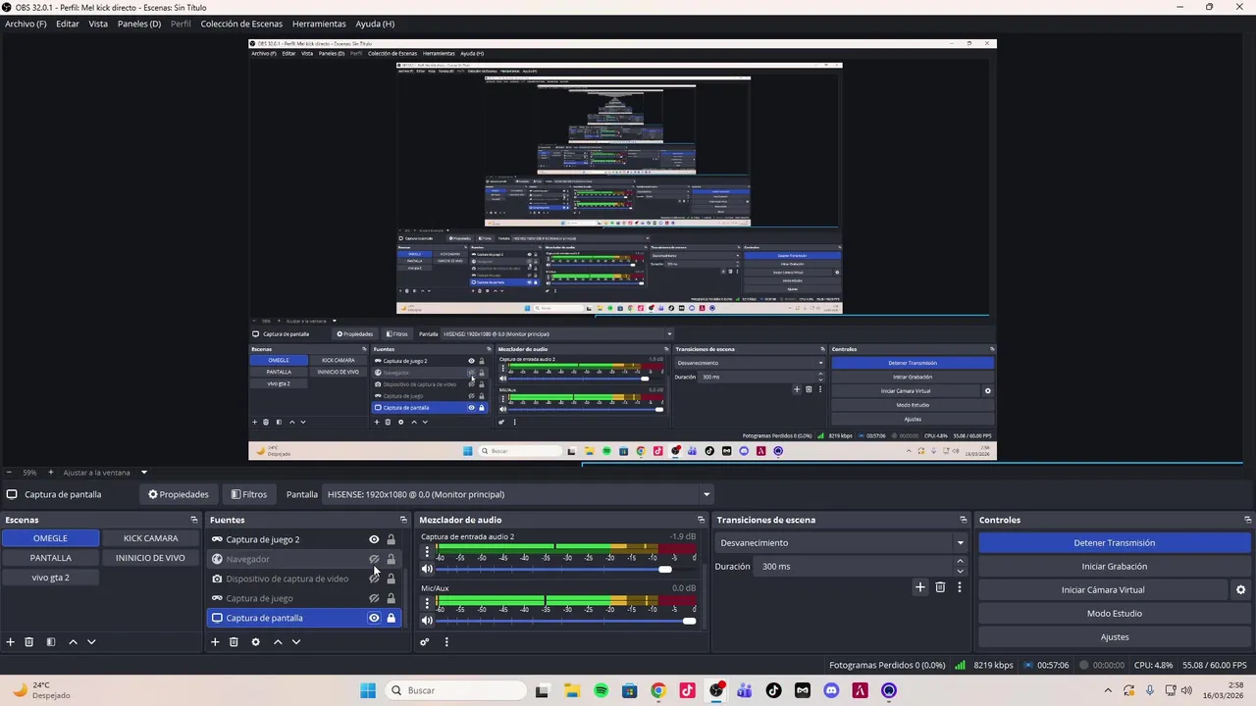Image resolution: width=1256 pixels, height=706 pixels.
Task: Open advanced audio properties gears icon
Action: pyautogui.click(x=425, y=642)
